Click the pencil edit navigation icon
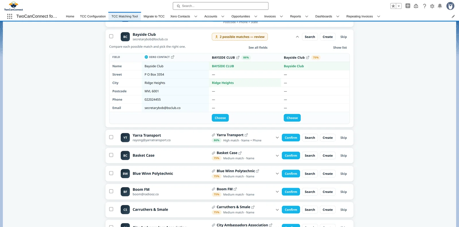 coord(453,16)
